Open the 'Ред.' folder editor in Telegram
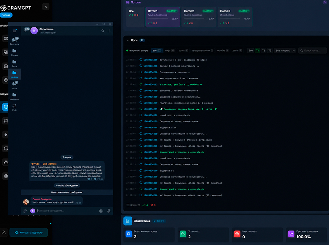 15,107
